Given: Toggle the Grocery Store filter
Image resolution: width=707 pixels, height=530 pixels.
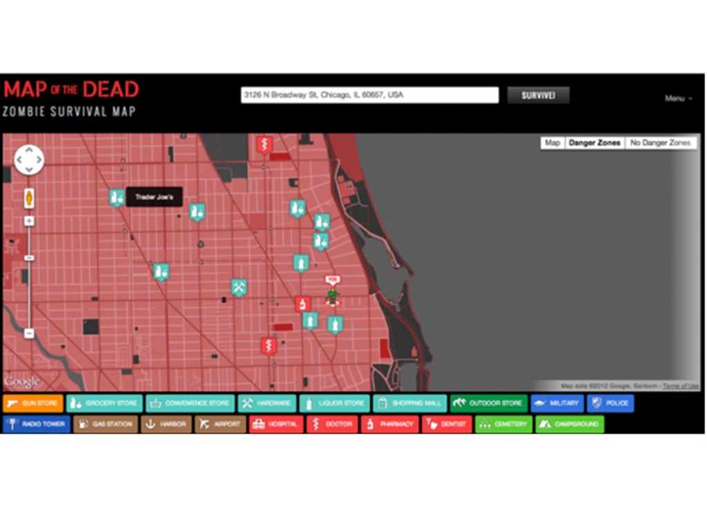Looking at the screenshot, I should (x=104, y=403).
